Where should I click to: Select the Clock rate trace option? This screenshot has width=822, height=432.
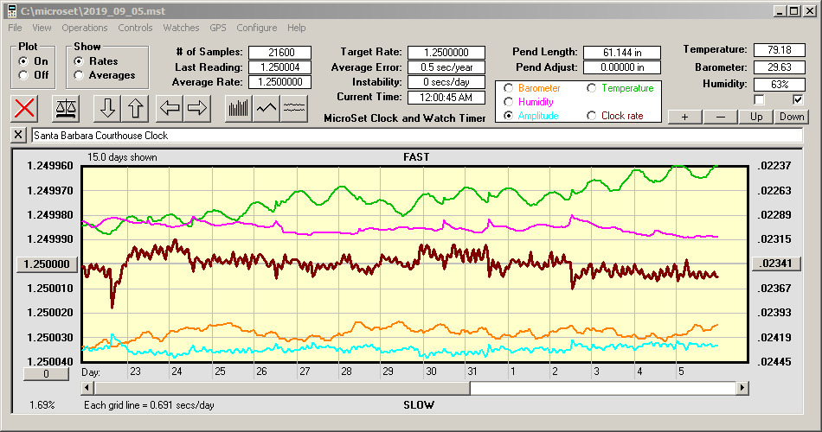tap(591, 116)
